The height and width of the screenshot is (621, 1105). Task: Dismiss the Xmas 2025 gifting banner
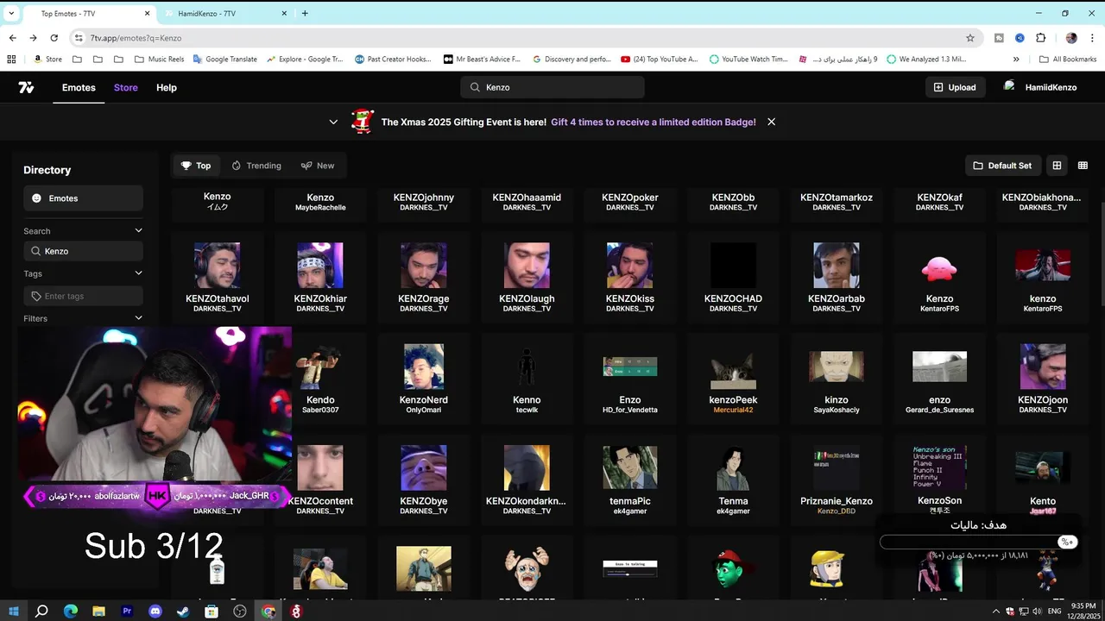(771, 122)
